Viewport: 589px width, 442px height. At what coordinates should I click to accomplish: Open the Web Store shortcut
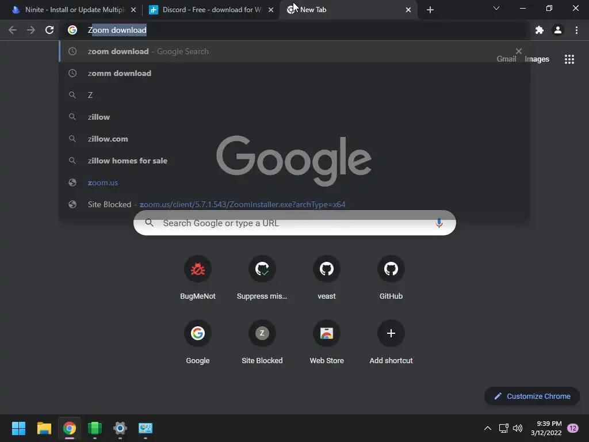[x=327, y=342]
